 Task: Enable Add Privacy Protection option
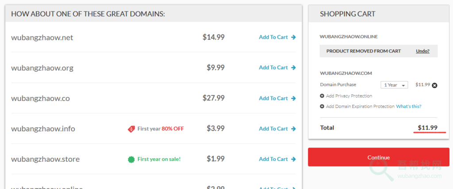pyautogui.click(x=349, y=96)
